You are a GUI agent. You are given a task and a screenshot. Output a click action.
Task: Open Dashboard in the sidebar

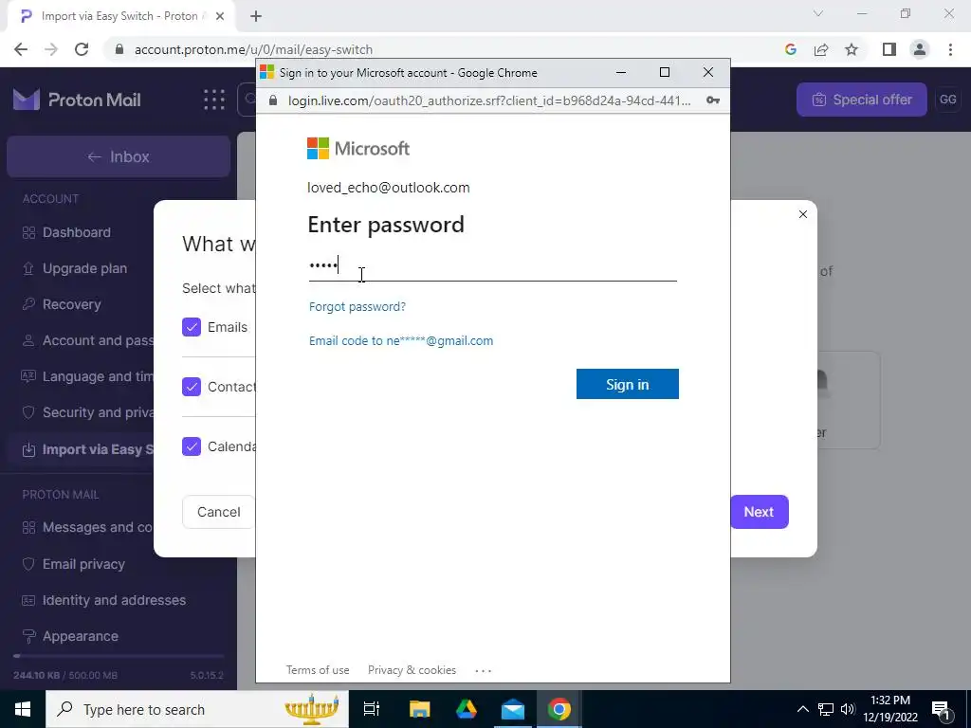(77, 233)
